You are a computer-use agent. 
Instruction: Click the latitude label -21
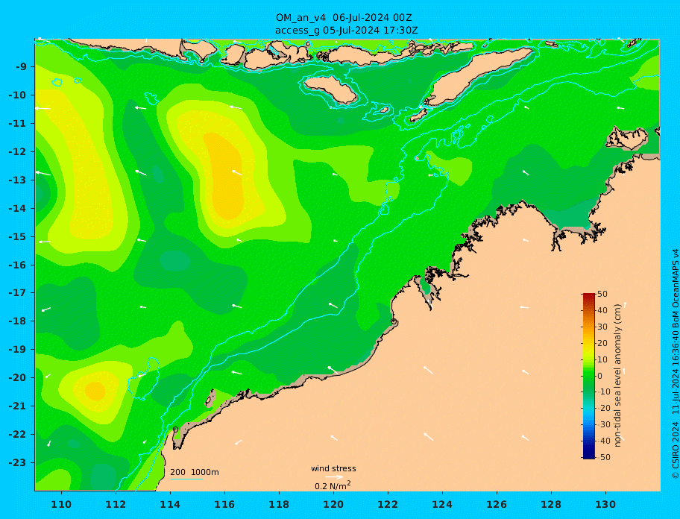(x=18, y=406)
